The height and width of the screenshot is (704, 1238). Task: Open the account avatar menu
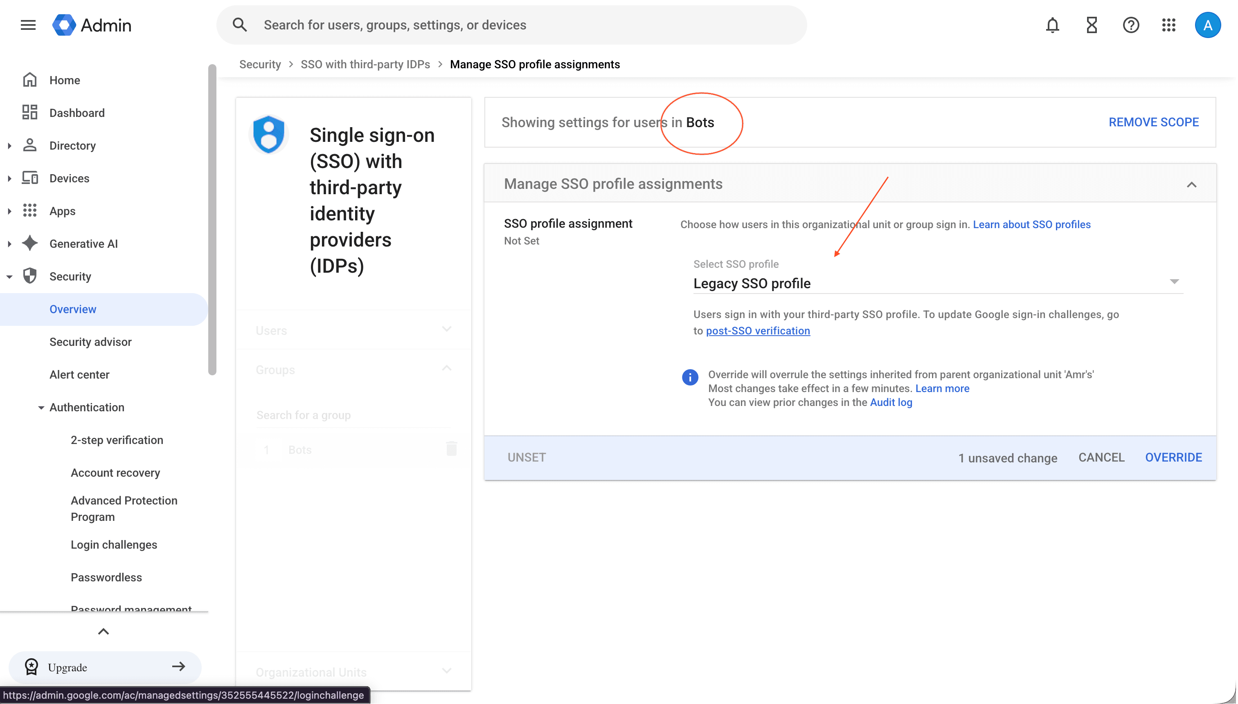click(1208, 25)
